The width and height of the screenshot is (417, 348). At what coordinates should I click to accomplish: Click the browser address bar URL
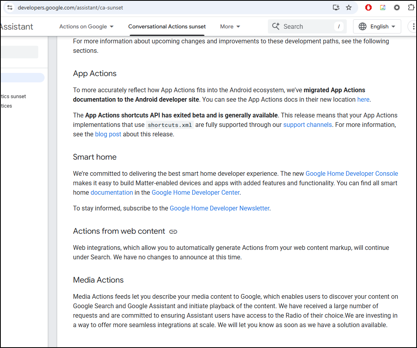click(x=70, y=8)
